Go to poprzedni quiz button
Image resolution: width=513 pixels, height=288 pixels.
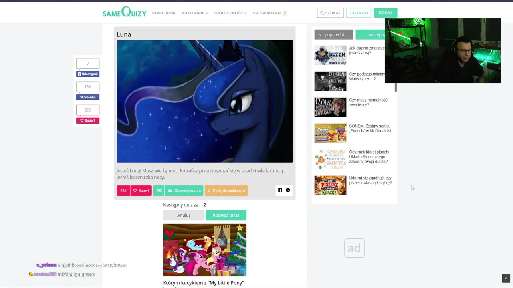point(334,34)
